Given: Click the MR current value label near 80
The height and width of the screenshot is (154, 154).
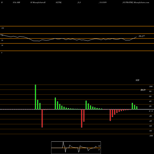Looking at the screenshot, I should click(x=143, y=90).
